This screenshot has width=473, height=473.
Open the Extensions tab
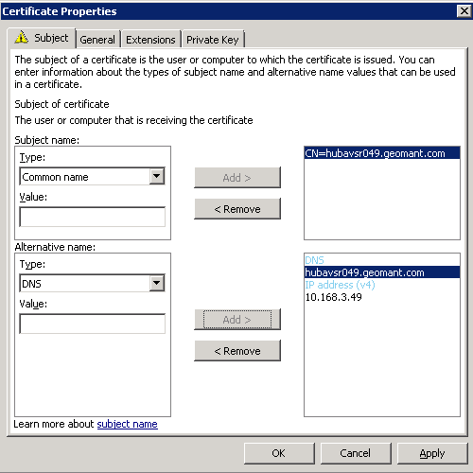[150, 40]
